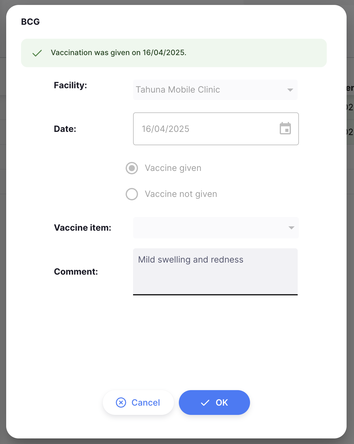The height and width of the screenshot is (444, 354).
Task: Click the green checkmark in the confirmation banner
Action: point(37,53)
